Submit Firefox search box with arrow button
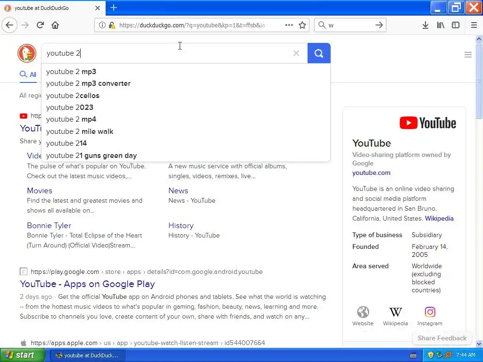 click(x=379, y=25)
